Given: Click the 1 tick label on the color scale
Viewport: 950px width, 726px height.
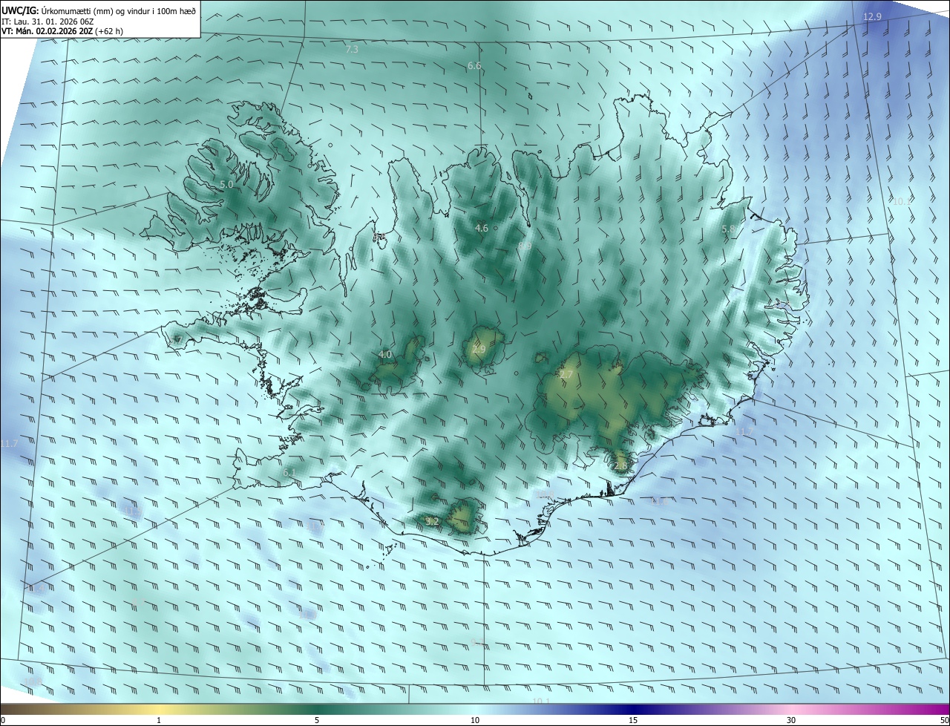Looking at the screenshot, I should point(159,720).
